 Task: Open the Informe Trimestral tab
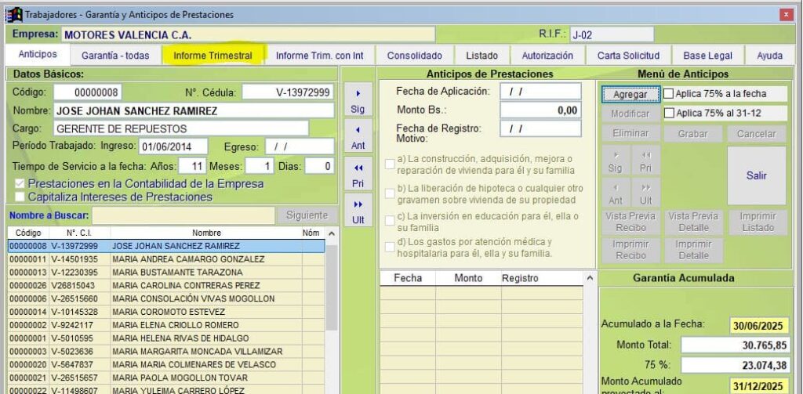click(213, 56)
